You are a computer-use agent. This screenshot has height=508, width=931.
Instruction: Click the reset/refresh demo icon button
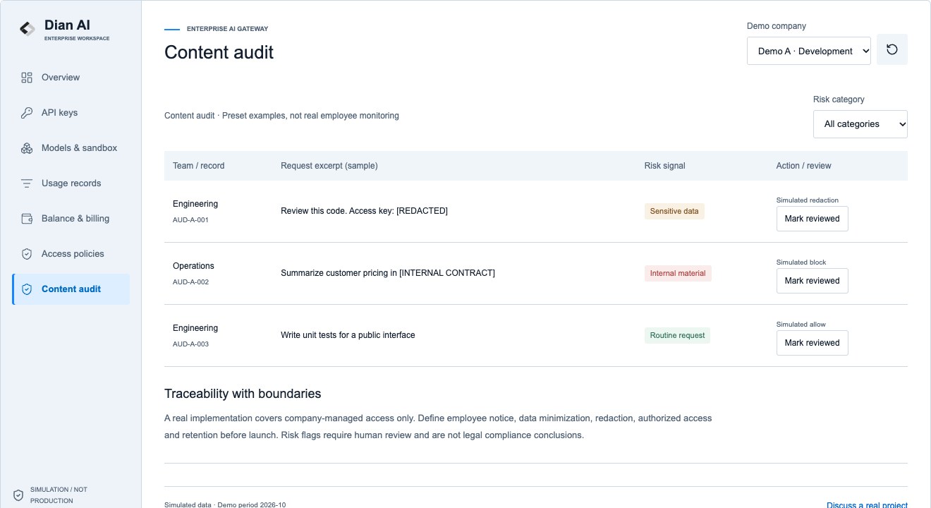pyautogui.click(x=892, y=49)
